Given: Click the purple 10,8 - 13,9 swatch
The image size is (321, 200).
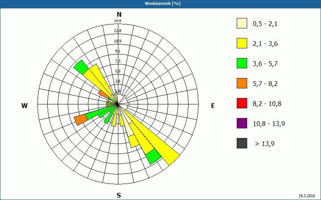Looking at the screenshot, I should (x=242, y=123).
